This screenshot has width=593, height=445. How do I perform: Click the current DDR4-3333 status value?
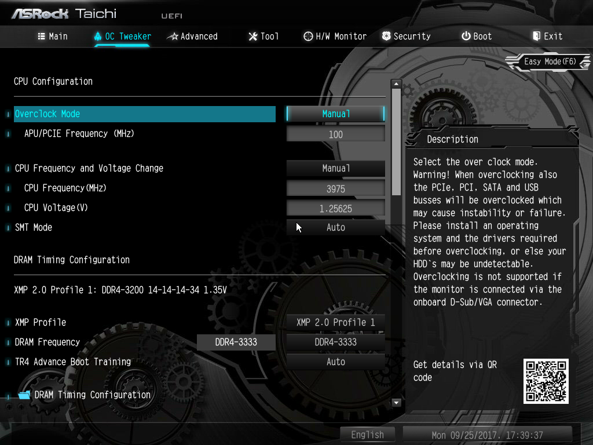236,342
